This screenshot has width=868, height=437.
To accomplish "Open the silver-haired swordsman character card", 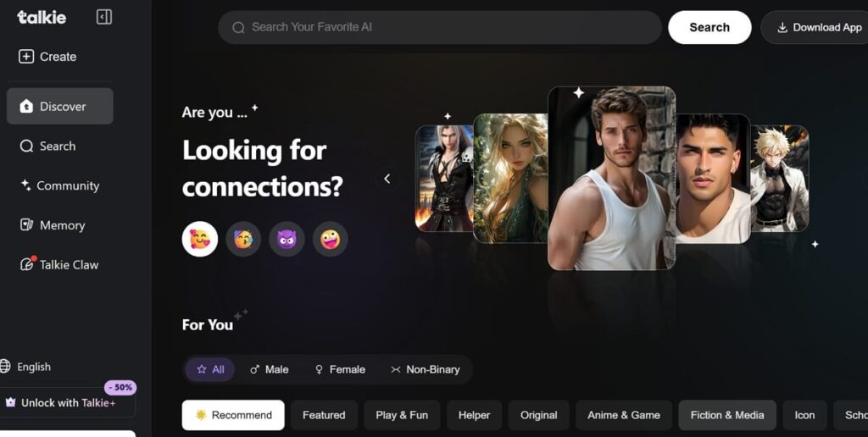I will [444, 178].
